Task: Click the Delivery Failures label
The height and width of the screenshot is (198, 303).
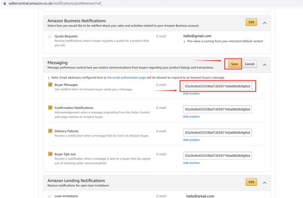Action: (67, 131)
